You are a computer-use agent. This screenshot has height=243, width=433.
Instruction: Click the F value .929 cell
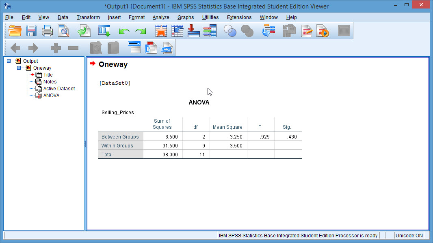coord(261,136)
